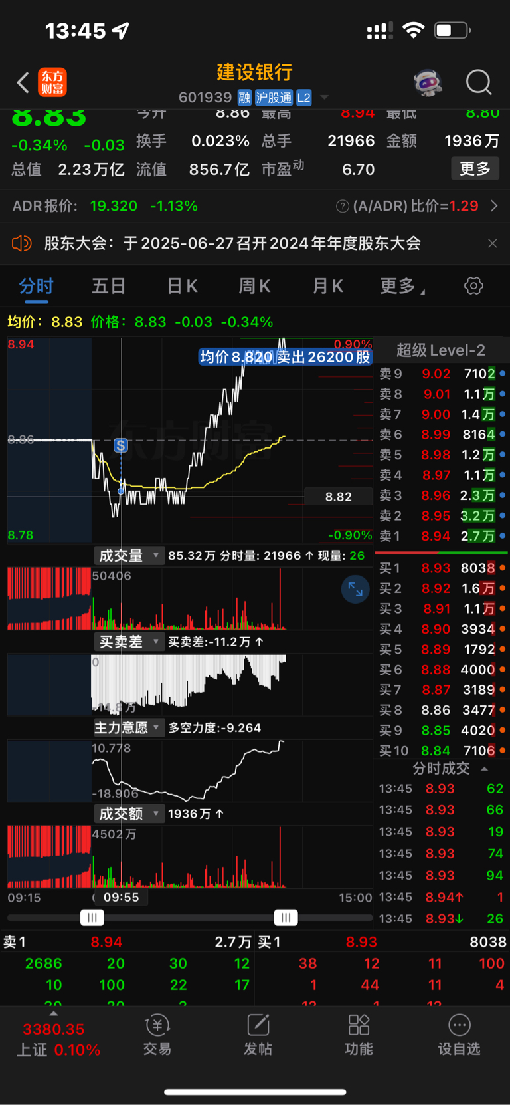Open the 更多 chart period dropdown
This screenshot has height=1105, width=510.
click(402, 286)
